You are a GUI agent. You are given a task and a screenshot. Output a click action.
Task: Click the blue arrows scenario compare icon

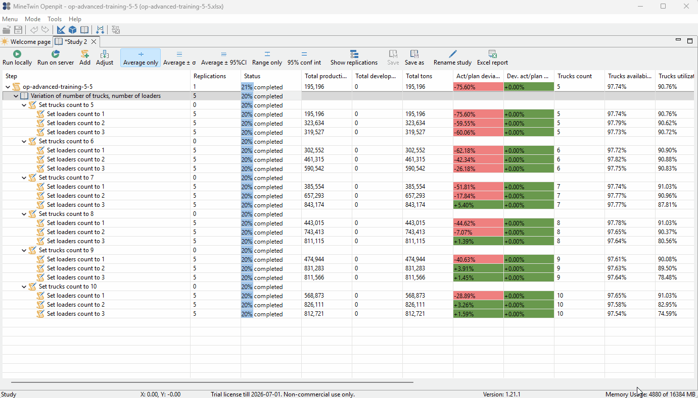(100, 30)
